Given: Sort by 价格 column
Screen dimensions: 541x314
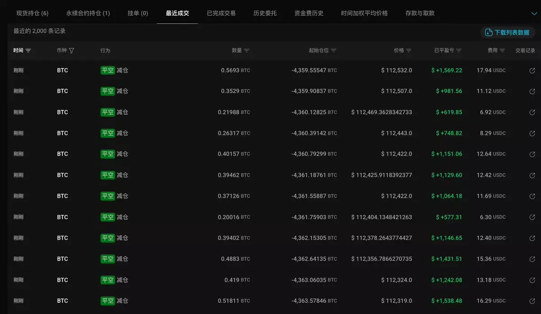Looking at the screenshot, I should 408,51.
